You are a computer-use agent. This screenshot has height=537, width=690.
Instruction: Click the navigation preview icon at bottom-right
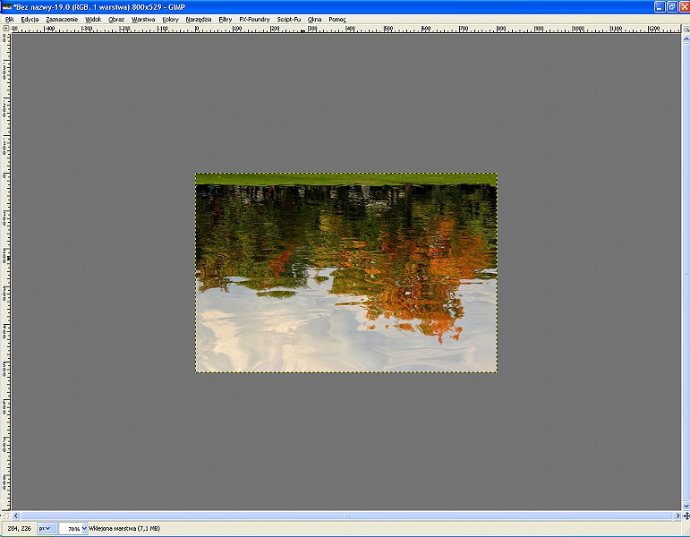tap(685, 516)
